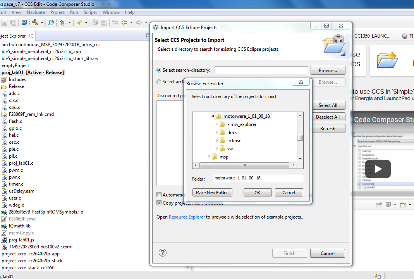Collapse the motorware_1_01_00_18 folder node
The height and width of the screenshot is (279, 414).
click(213, 116)
